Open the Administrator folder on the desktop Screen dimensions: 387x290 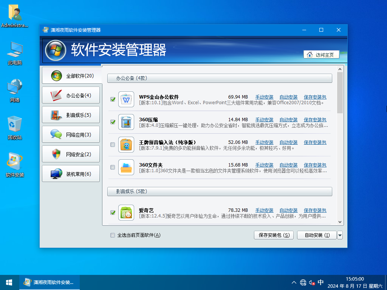click(x=15, y=16)
